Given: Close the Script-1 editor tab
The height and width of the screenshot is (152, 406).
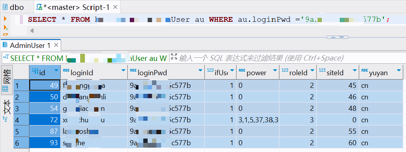Looking at the screenshot, I should [x=115, y=7].
